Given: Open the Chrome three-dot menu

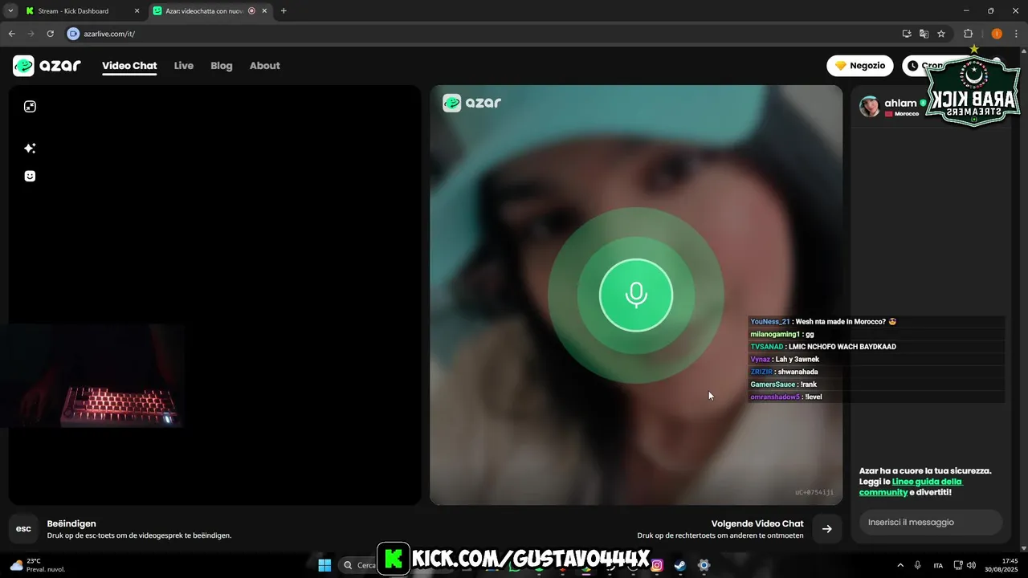Looking at the screenshot, I should click(1015, 34).
